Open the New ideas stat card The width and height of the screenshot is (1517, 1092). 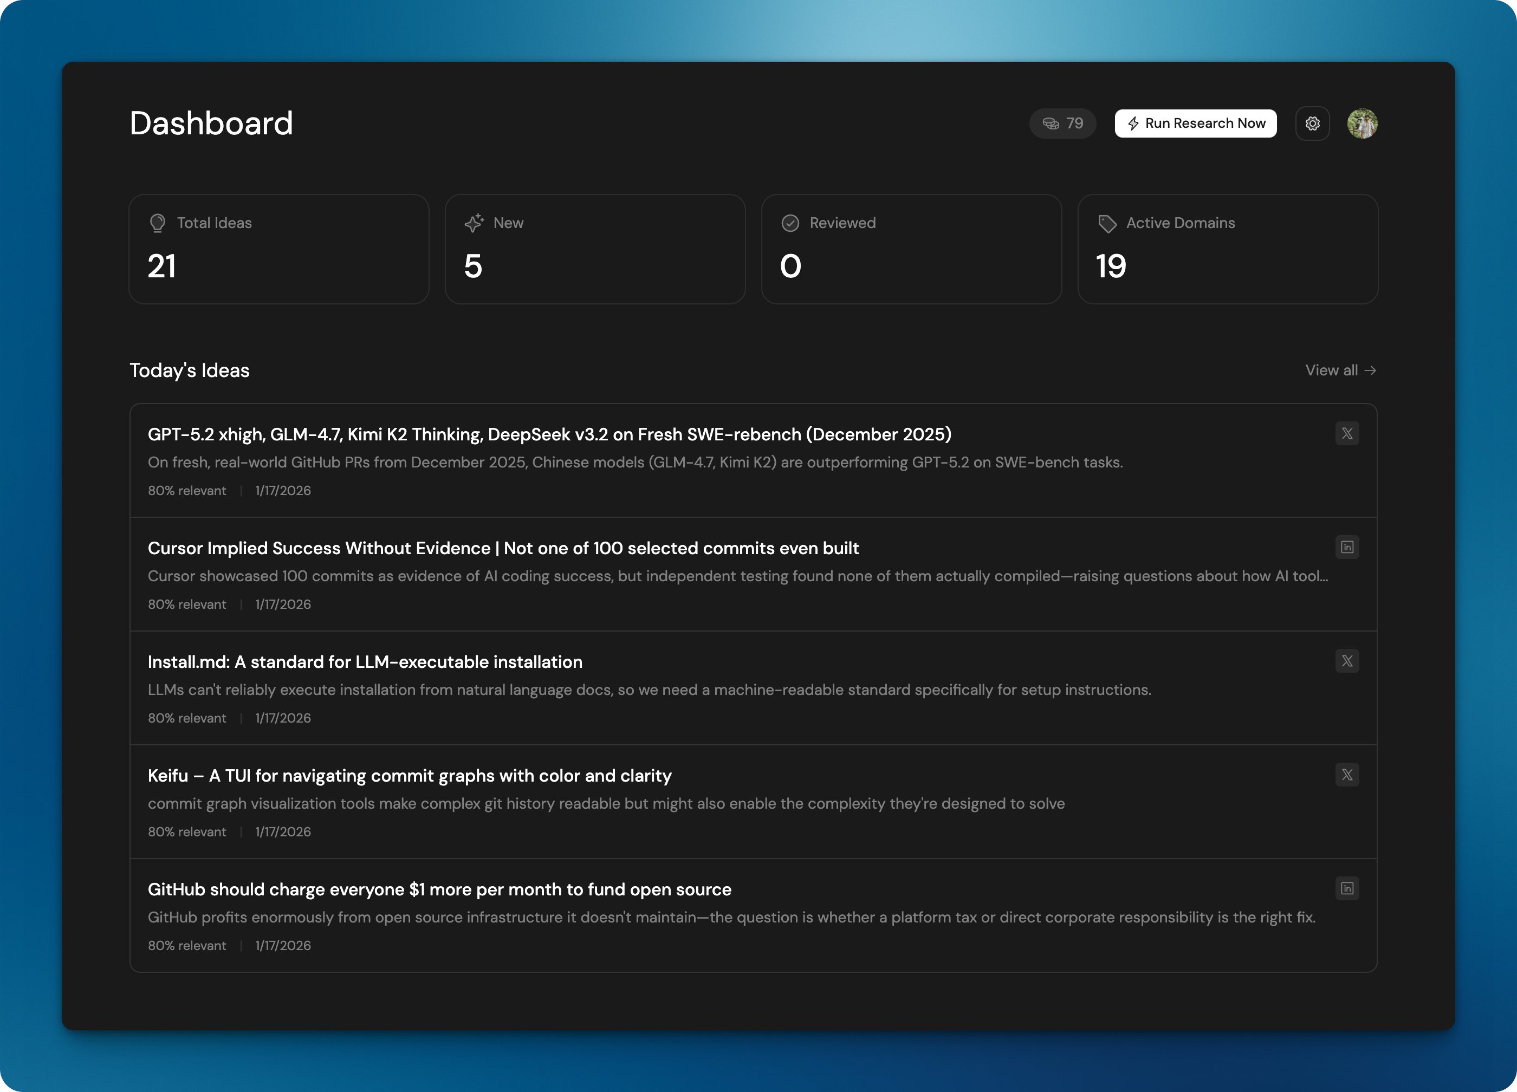coord(595,249)
